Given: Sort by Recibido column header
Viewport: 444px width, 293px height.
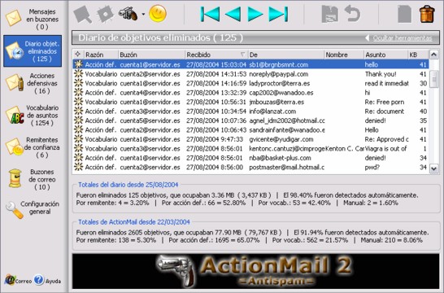Looking at the screenshot, I should 216,55.
